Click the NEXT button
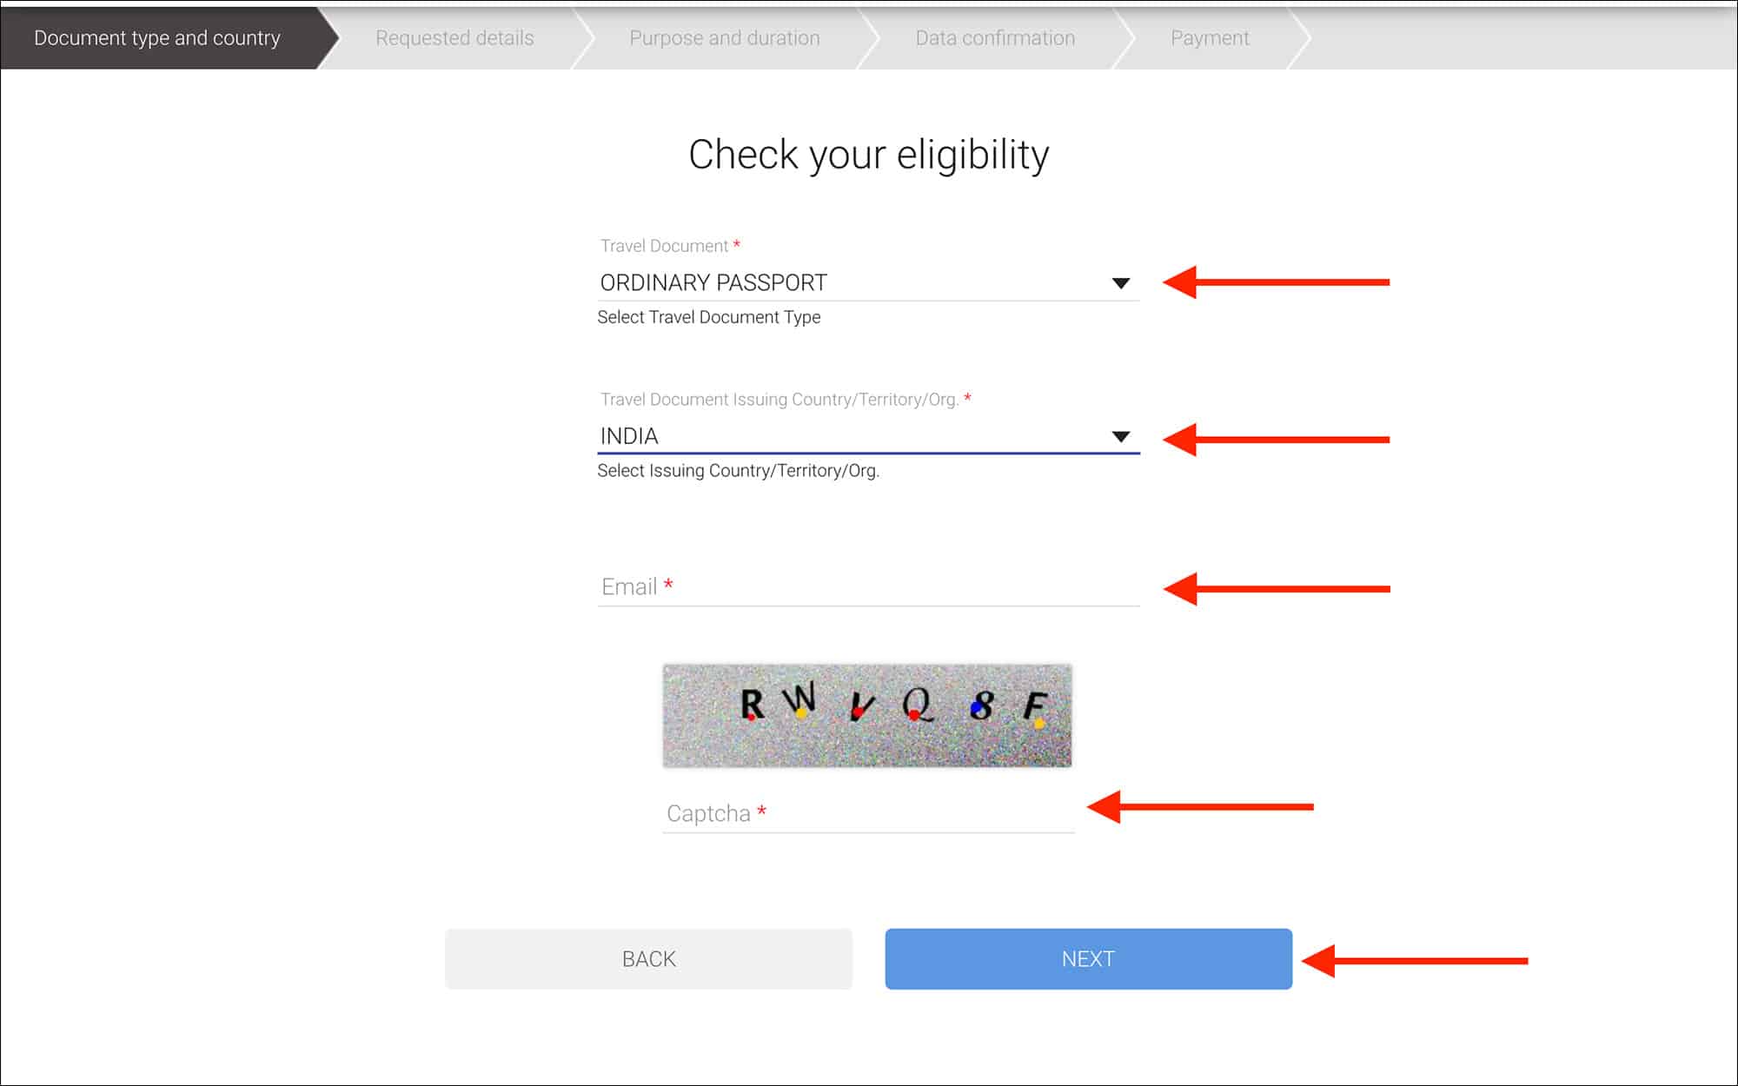The height and width of the screenshot is (1086, 1738). (x=1088, y=959)
